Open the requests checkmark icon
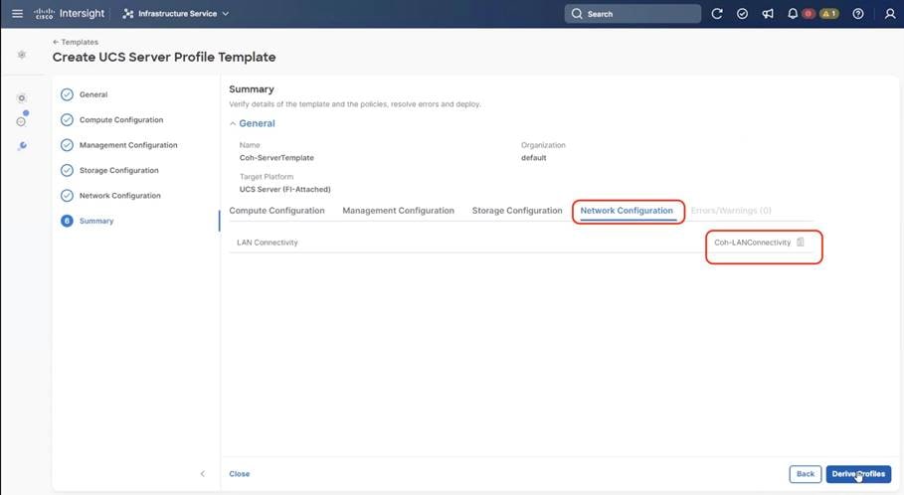The height and width of the screenshot is (495, 904). (742, 14)
